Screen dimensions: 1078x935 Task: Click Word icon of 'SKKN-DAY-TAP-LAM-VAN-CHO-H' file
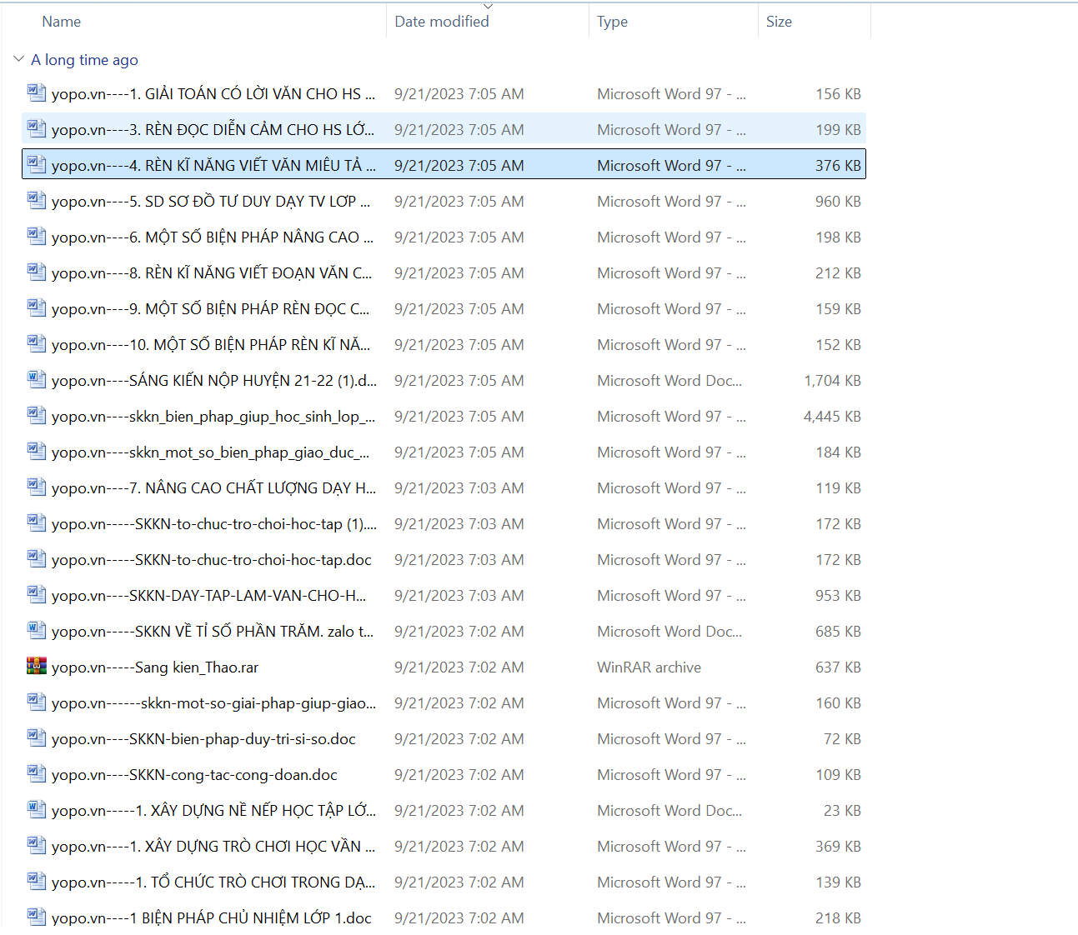click(x=36, y=594)
